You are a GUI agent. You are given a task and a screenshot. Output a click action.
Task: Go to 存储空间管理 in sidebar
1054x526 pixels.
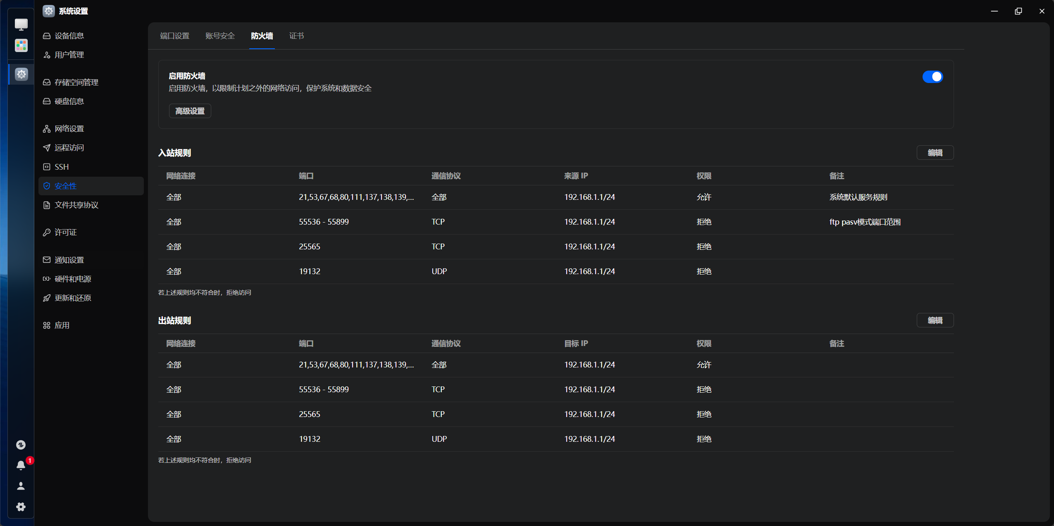[76, 82]
